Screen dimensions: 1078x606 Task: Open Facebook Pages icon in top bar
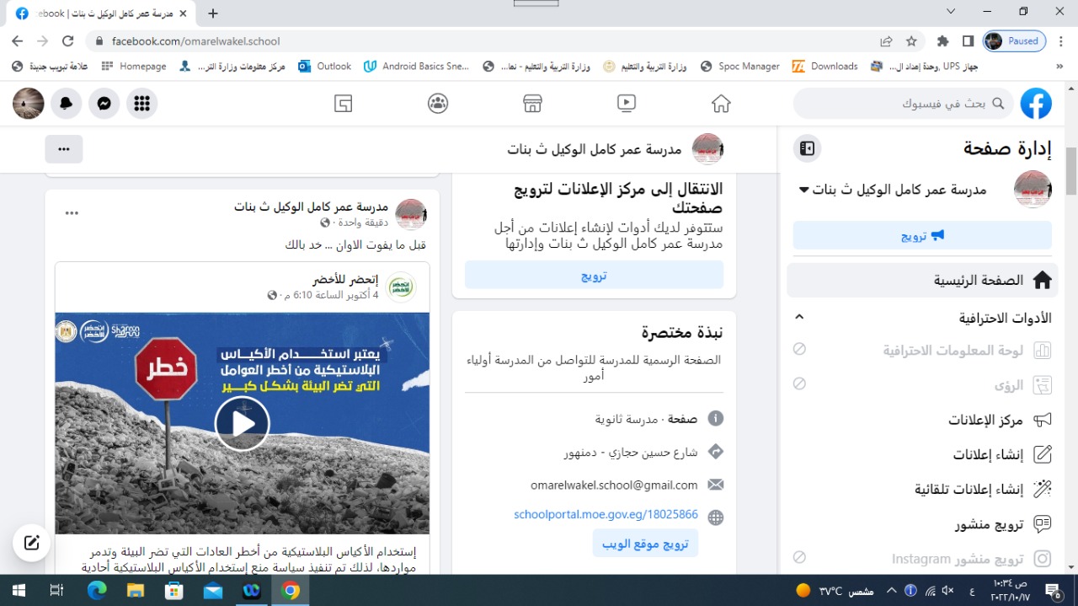click(343, 103)
